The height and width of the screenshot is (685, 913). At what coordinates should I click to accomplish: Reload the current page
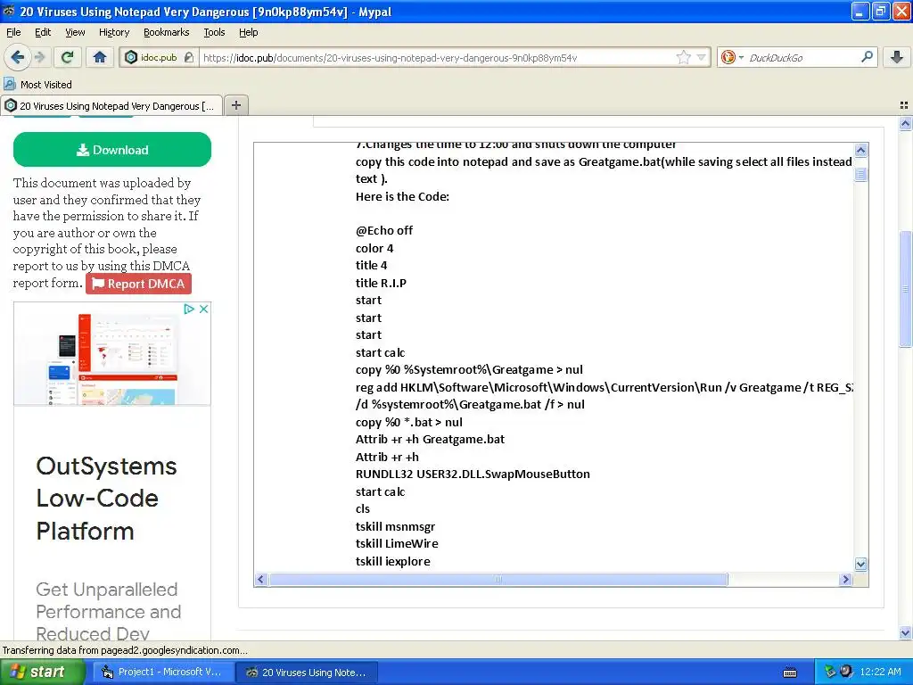[67, 57]
